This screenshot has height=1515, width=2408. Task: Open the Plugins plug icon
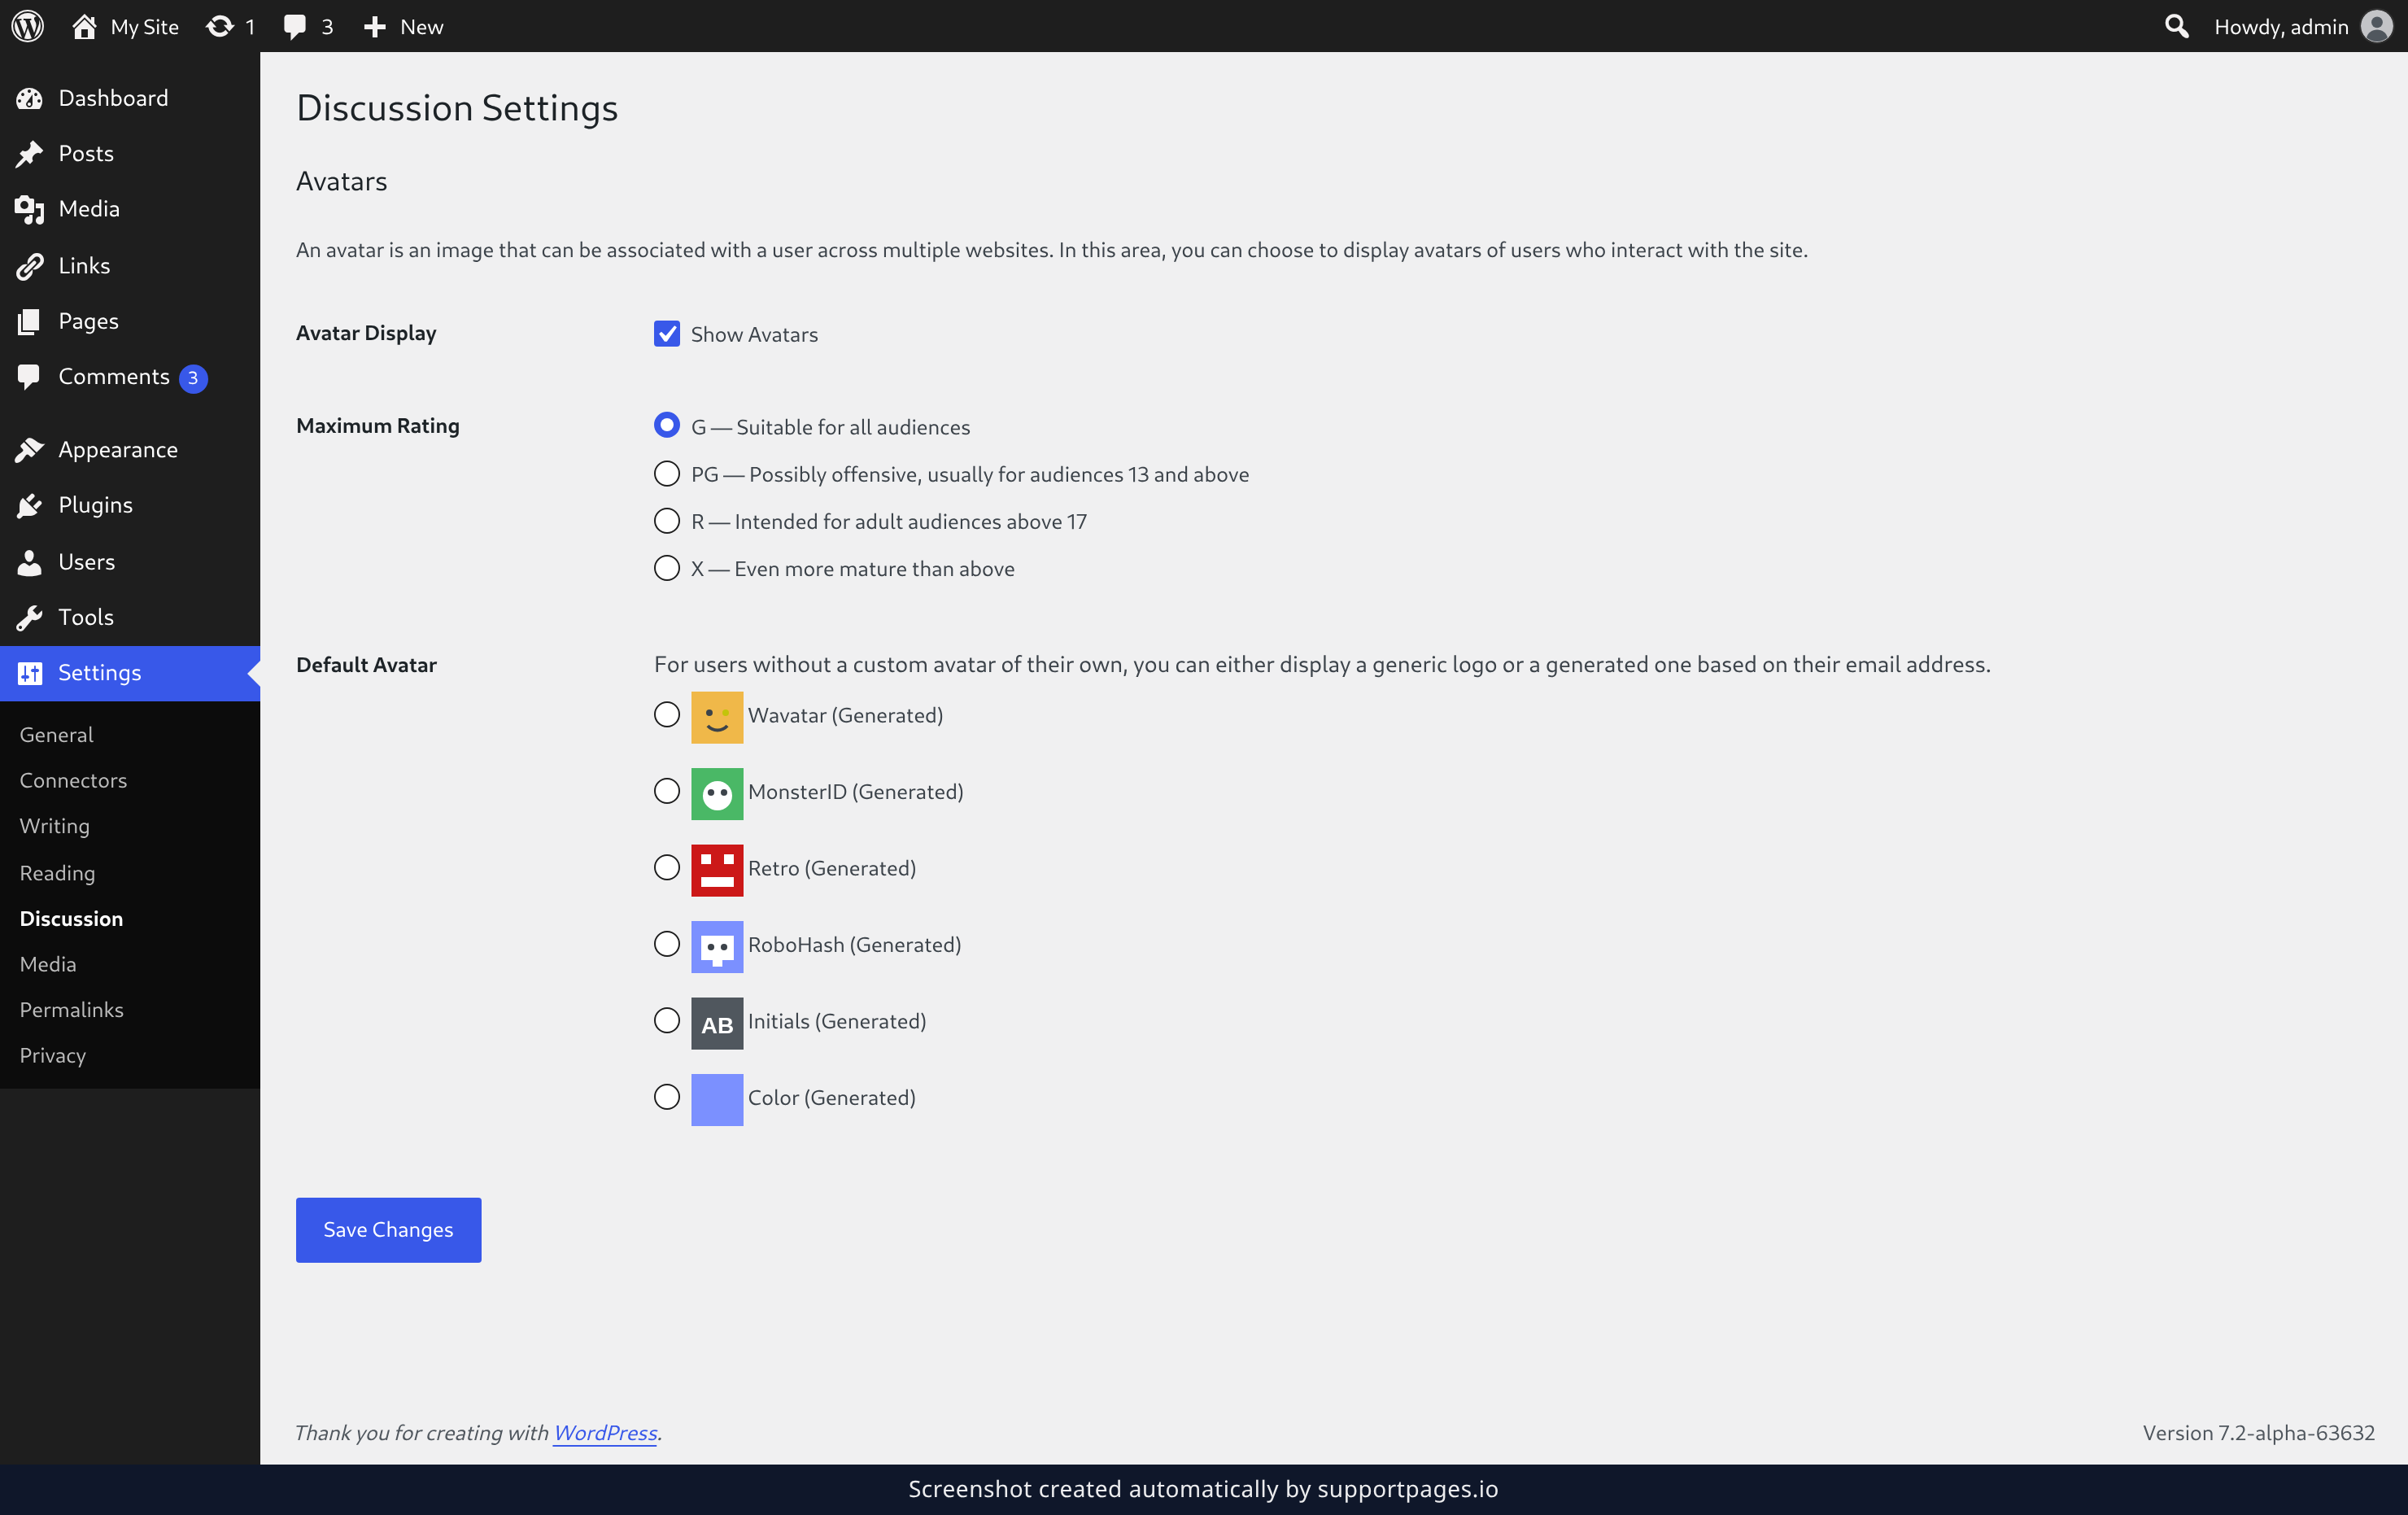(29, 505)
